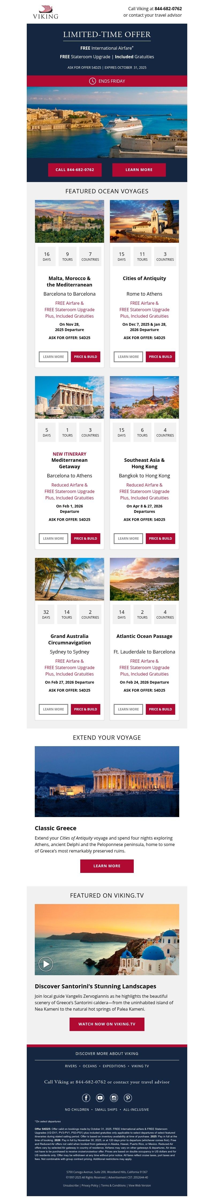
Task: Open Viking's Pinterest board
Action: (x=128, y=1098)
